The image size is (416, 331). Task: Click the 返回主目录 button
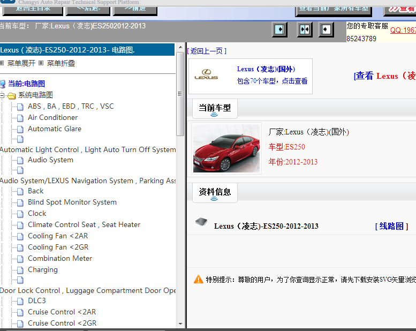pos(33,11)
